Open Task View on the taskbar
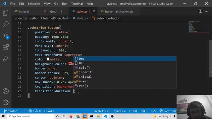 pyautogui.click(x=64, y=116)
